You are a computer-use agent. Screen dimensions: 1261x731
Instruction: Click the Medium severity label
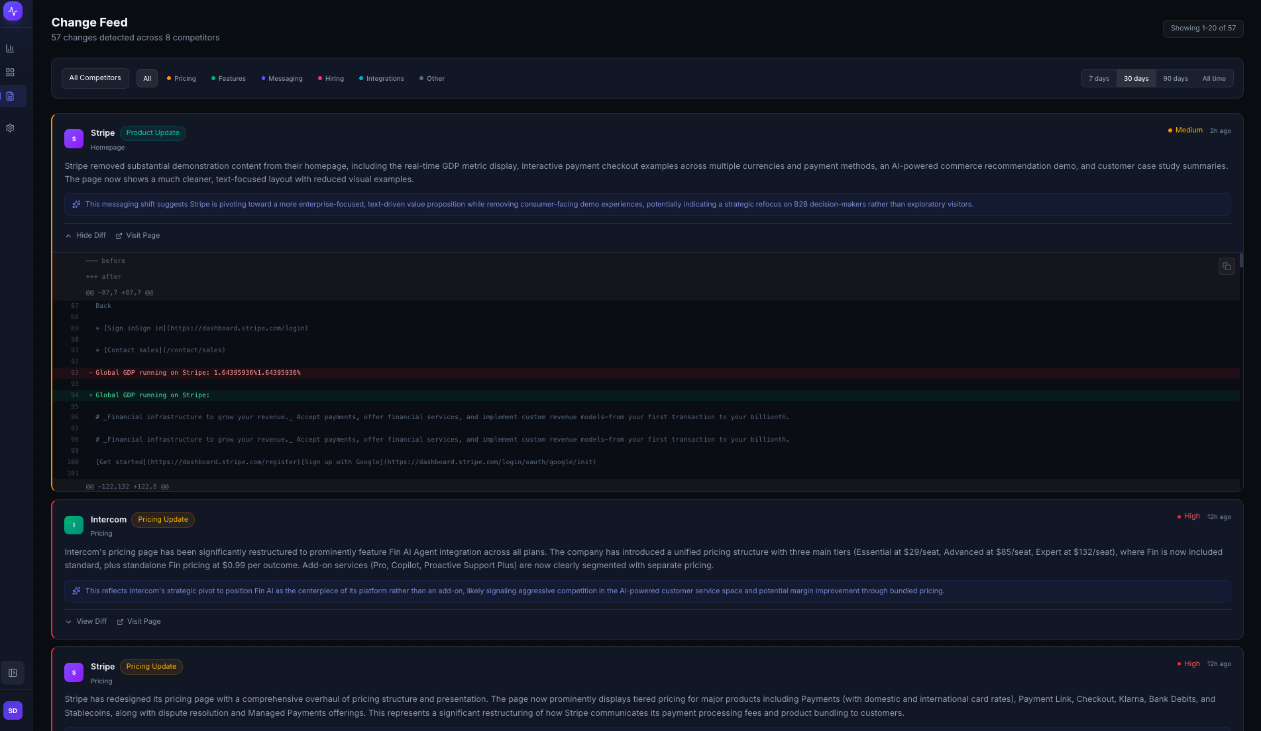pyautogui.click(x=1185, y=130)
